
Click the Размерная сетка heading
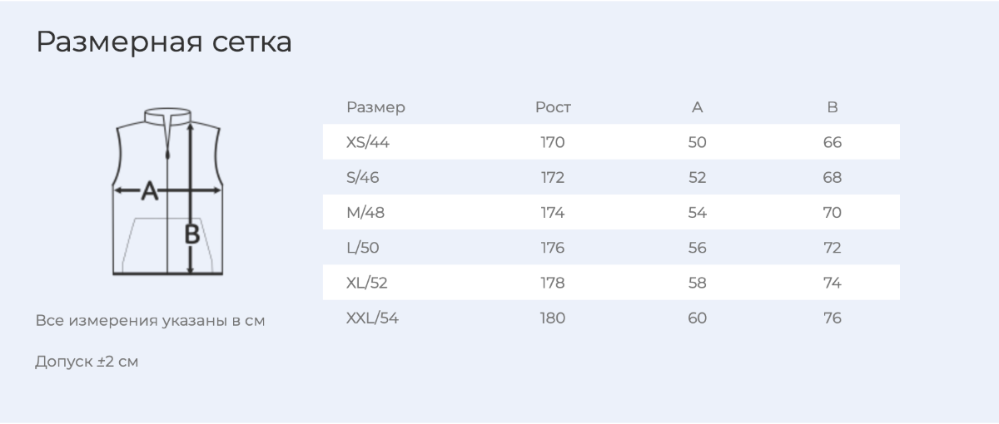[x=164, y=42]
